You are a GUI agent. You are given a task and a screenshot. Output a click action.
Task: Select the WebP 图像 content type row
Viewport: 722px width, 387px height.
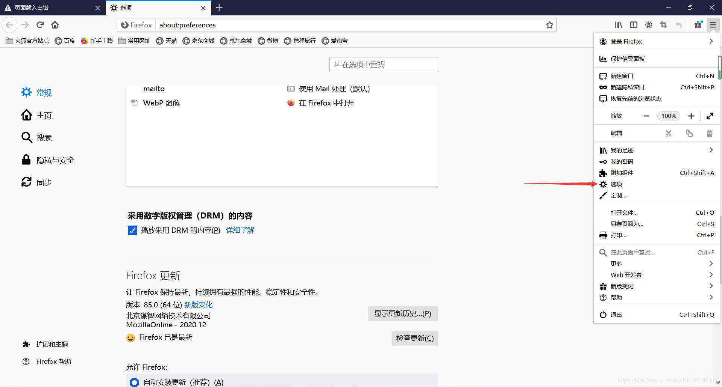[282, 103]
